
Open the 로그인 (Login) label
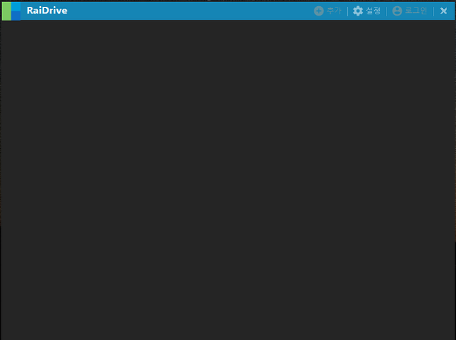tap(416, 11)
